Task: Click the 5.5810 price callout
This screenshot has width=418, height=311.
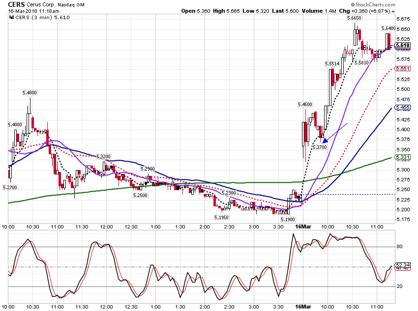Action: [362, 62]
